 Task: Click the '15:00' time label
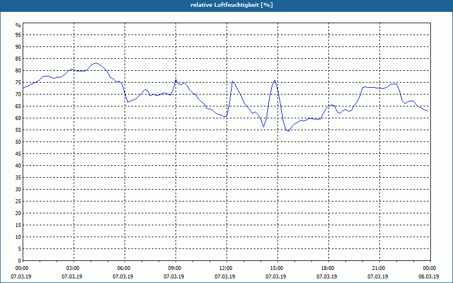(x=277, y=268)
